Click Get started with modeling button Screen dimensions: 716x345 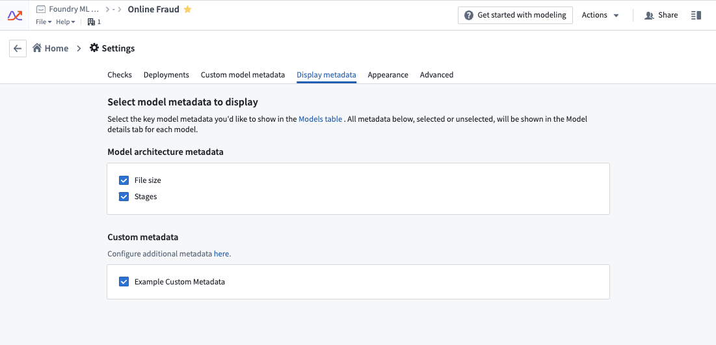515,15
